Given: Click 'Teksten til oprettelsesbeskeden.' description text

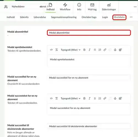Looking at the screenshot, I should pyautogui.click(x=24, y=51).
